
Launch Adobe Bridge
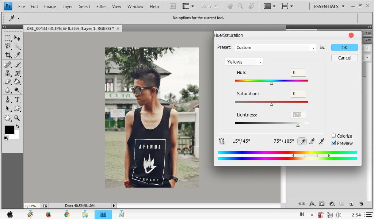(x=173, y=7)
